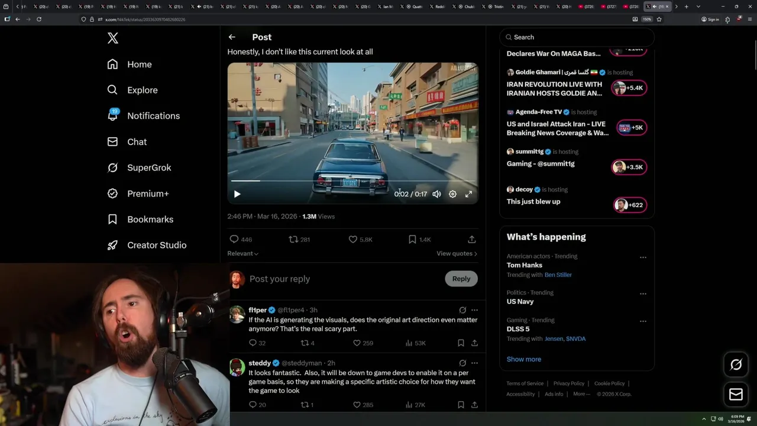Like the main post with 5.8K

coord(360,239)
